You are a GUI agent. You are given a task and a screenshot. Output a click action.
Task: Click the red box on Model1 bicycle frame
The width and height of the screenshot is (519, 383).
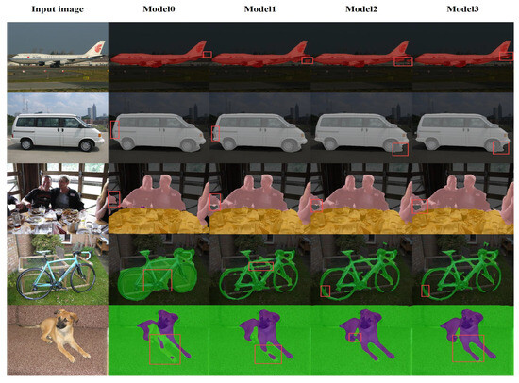point(261,266)
